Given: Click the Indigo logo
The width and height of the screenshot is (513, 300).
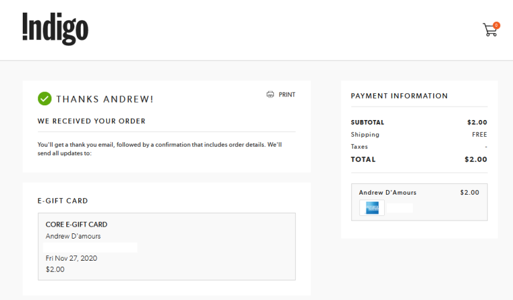Looking at the screenshot, I should tap(55, 29).
